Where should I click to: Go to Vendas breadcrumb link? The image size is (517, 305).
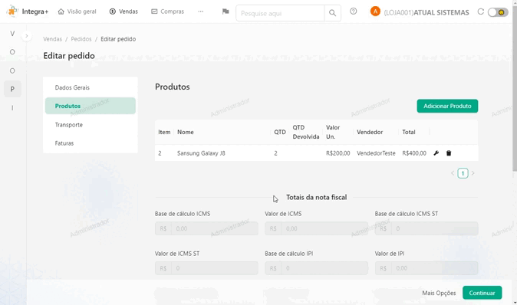coord(52,39)
